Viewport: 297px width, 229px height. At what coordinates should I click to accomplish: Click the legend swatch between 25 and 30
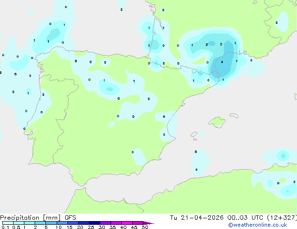(95, 223)
